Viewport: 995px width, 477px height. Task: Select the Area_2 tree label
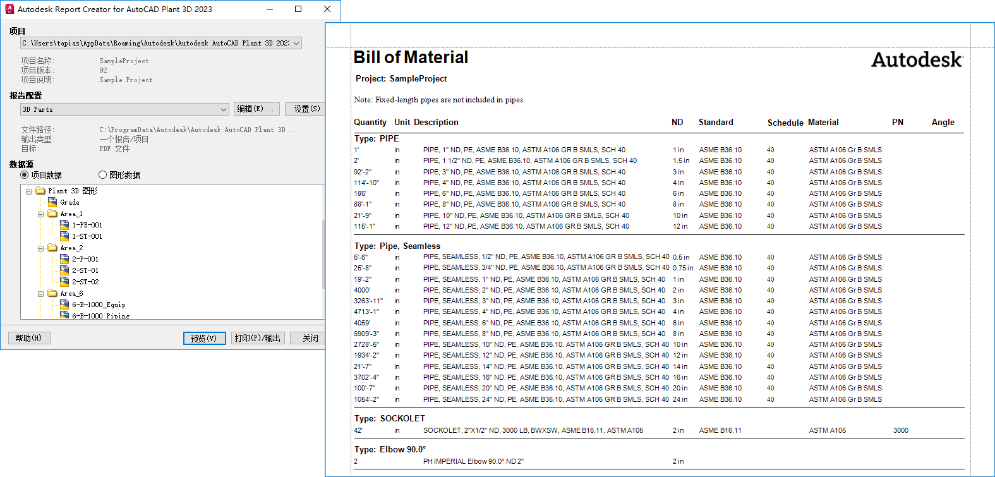pyautogui.click(x=71, y=248)
